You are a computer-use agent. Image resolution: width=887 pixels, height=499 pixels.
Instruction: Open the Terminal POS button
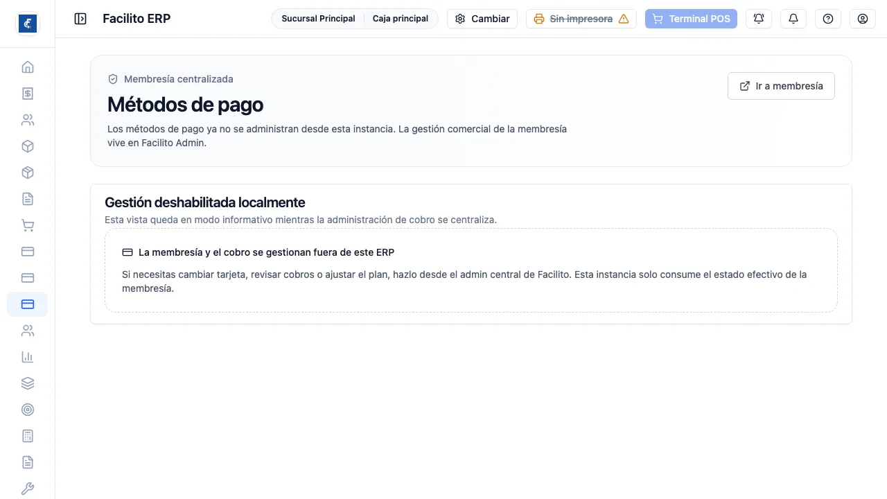[x=691, y=19]
